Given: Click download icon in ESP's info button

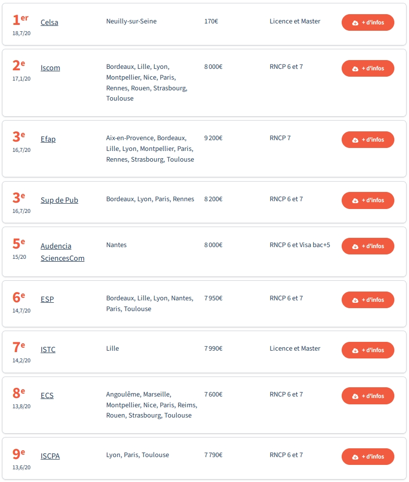Looking at the screenshot, I should [x=355, y=300].
